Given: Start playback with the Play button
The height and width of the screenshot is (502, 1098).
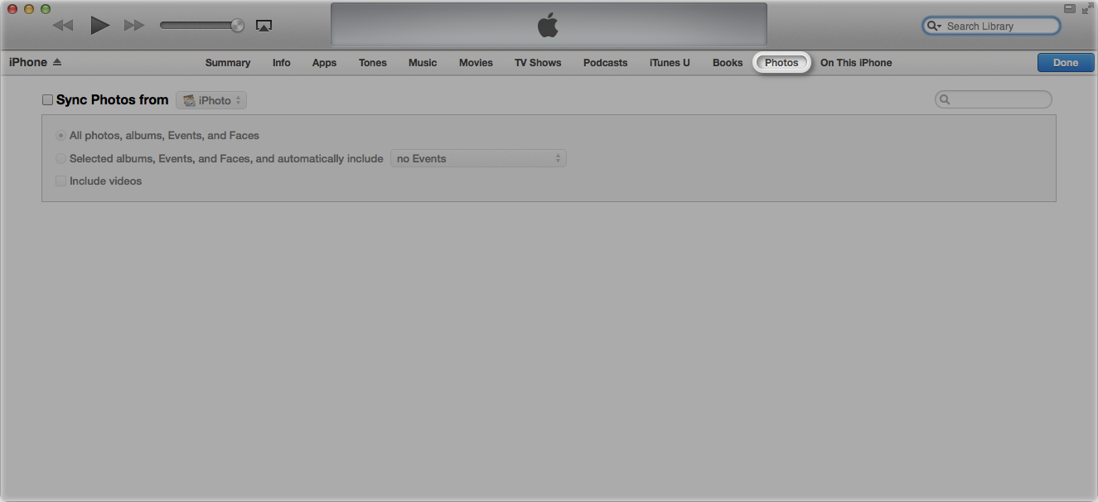Looking at the screenshot, I should [x=100, y=26].
